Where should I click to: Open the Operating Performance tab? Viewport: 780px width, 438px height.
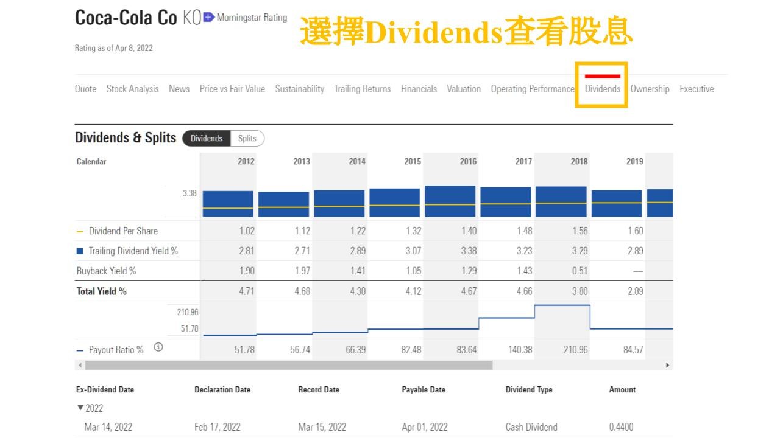click(533, 89)
